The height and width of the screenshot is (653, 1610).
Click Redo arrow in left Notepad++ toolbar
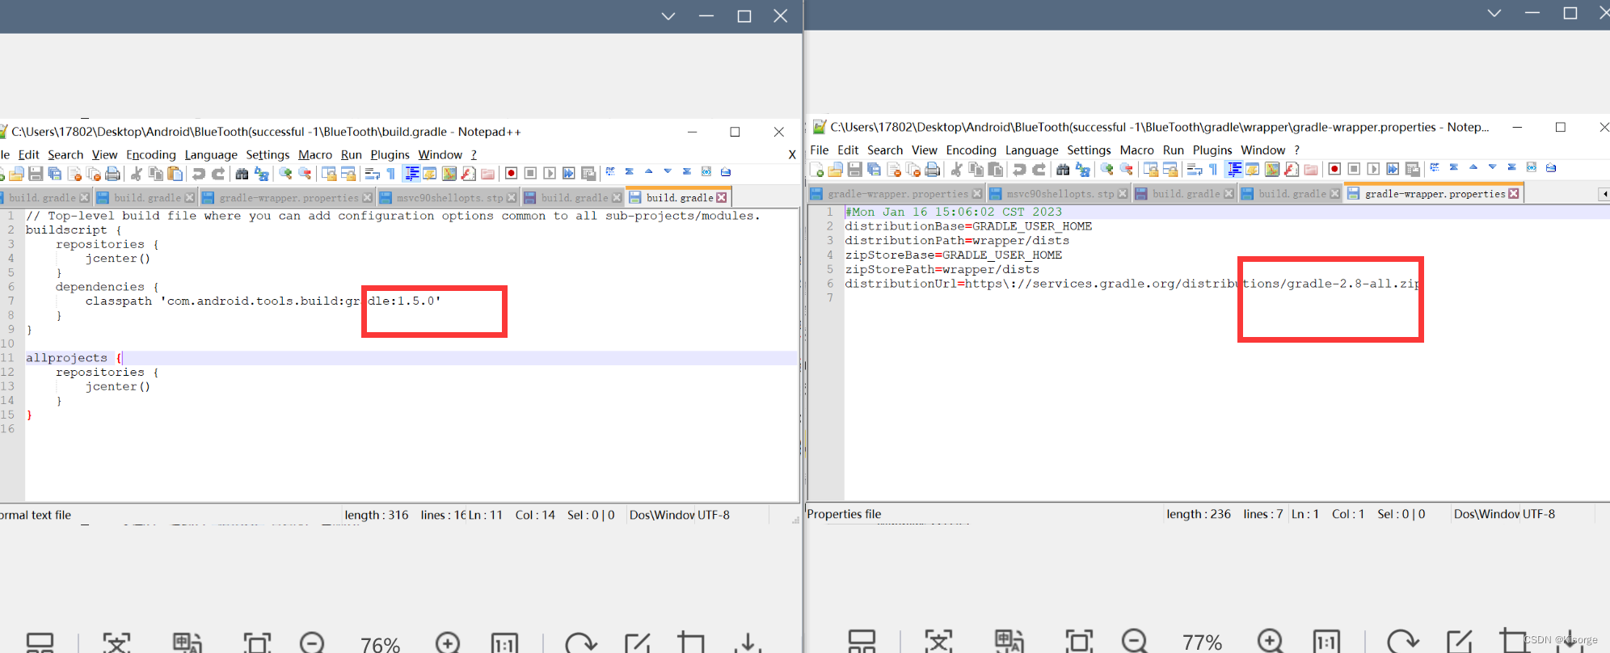tap(218, 173)
